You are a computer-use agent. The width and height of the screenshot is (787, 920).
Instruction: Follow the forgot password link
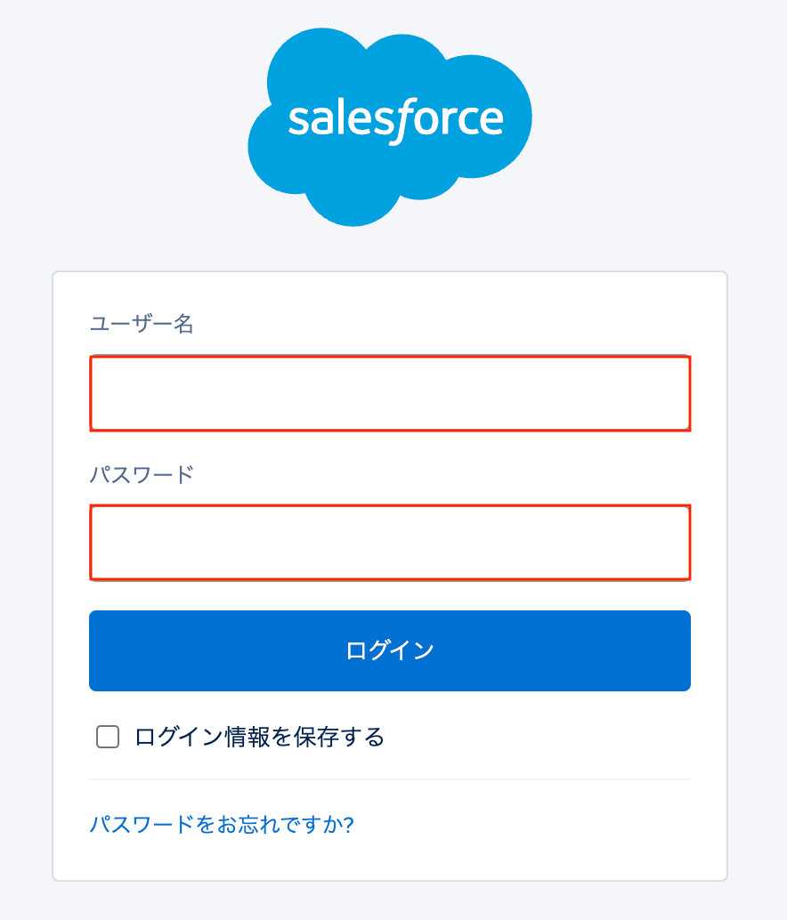(x=222, y=824)
